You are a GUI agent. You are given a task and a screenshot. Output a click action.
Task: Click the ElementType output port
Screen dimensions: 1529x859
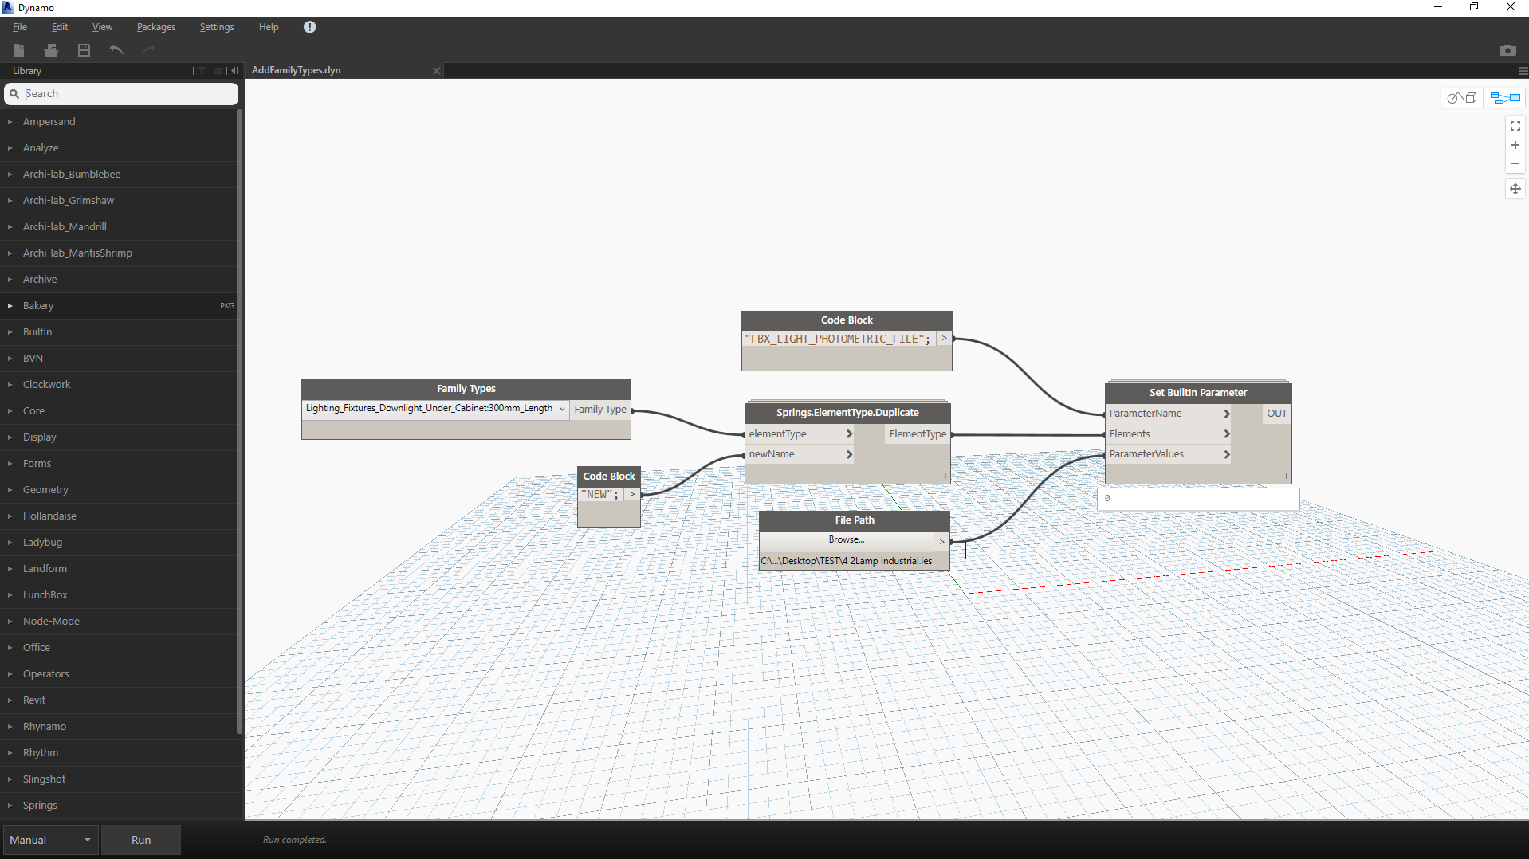pos(918,434)
